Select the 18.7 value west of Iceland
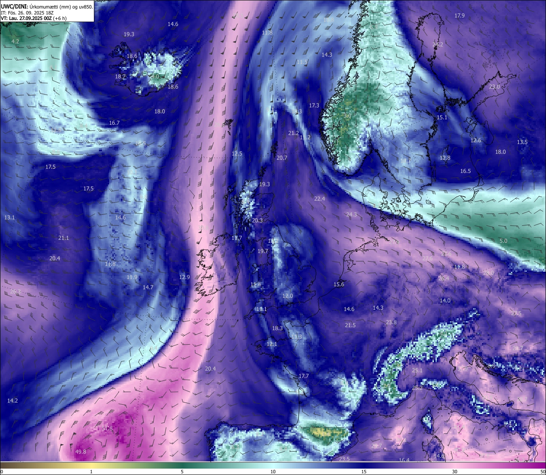546x475 pixels. [x=120, y=77]
